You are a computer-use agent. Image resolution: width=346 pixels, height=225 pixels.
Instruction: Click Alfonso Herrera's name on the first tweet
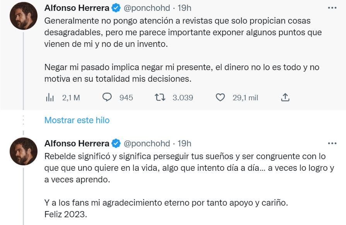(x=77, y=7)
